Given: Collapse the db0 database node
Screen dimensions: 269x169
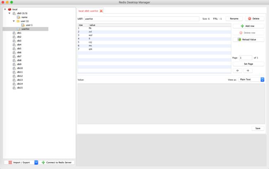Looking at the screenshot, I should pos(10,13).
